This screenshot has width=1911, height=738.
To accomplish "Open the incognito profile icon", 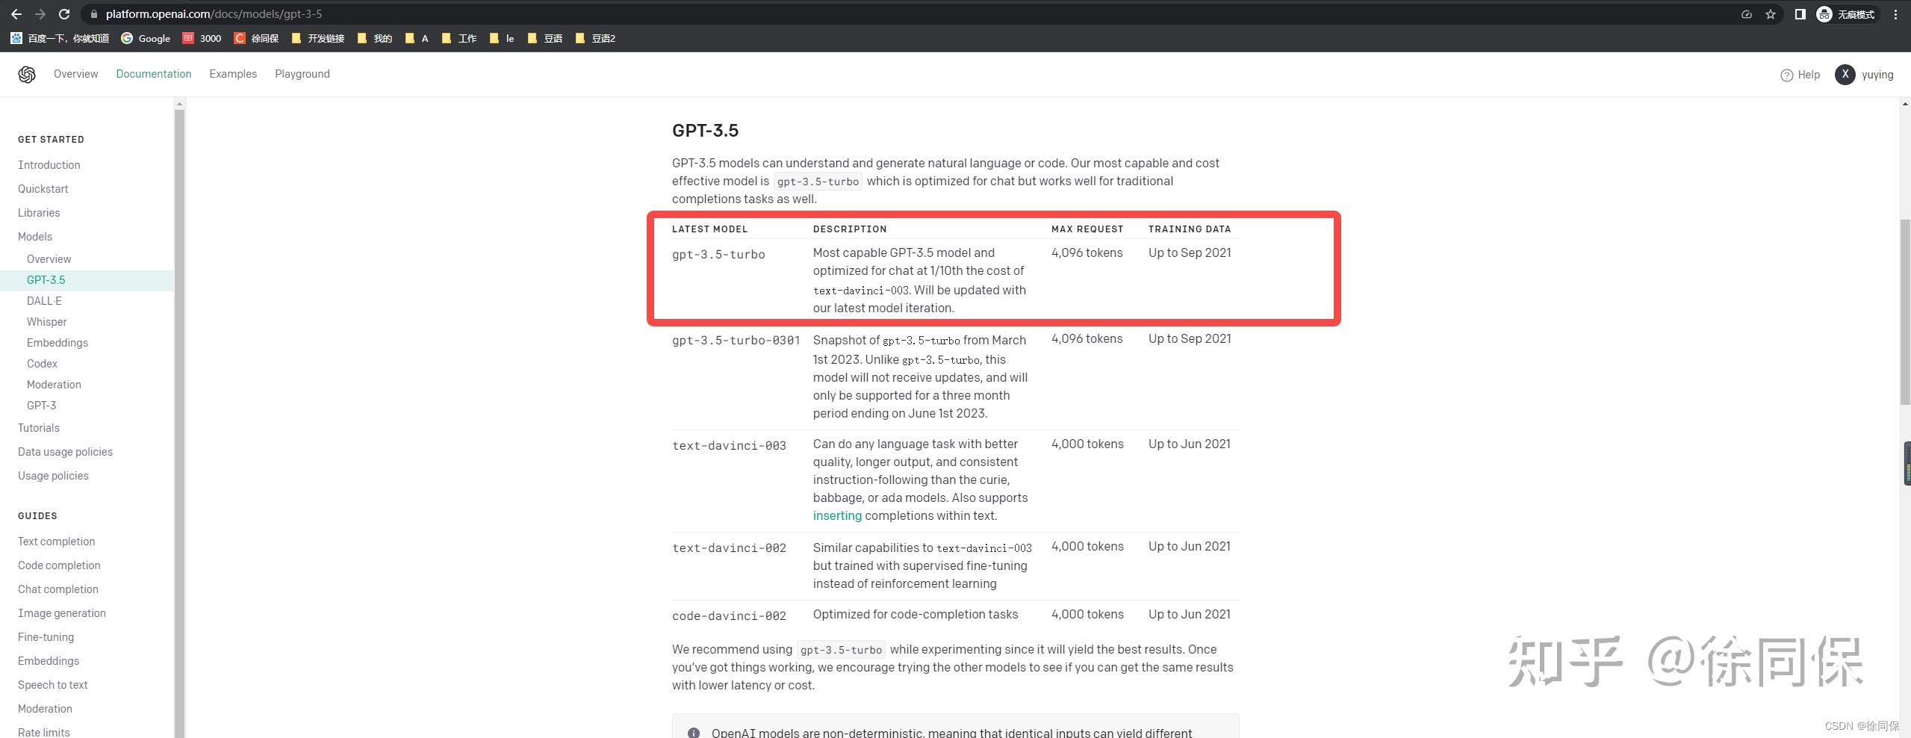I will (x=1824, y=14).
